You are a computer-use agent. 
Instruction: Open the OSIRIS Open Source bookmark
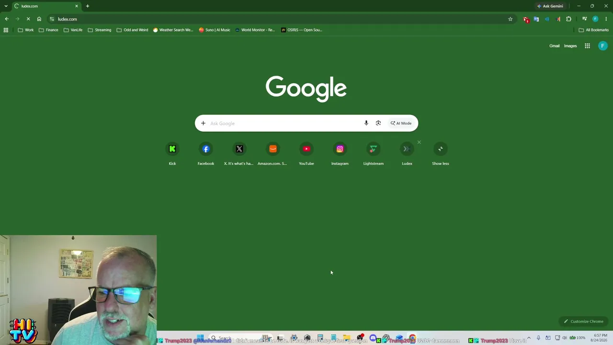click(x=302, y=30)
